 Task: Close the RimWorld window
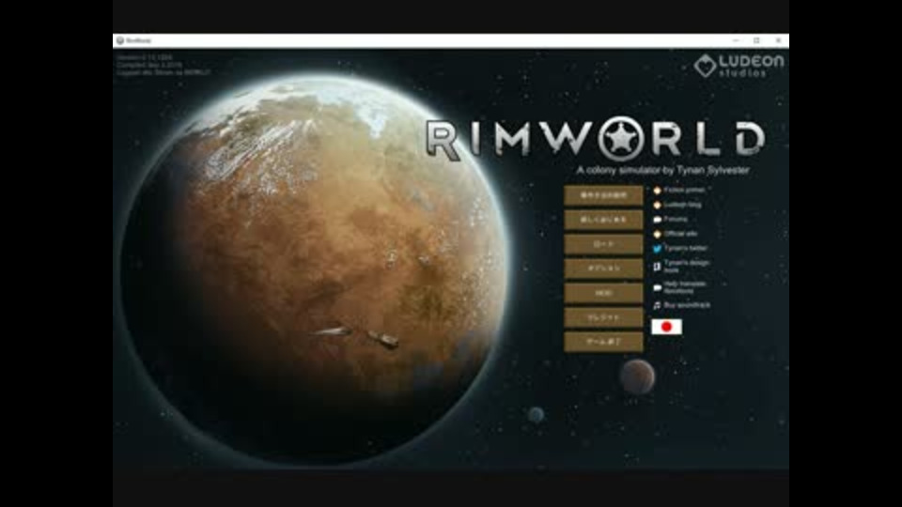coord(778,40)
